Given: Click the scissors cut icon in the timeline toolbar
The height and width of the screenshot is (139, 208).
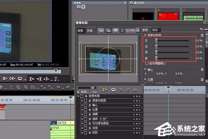Looking at the screenshot, I should tap(10, 88).
